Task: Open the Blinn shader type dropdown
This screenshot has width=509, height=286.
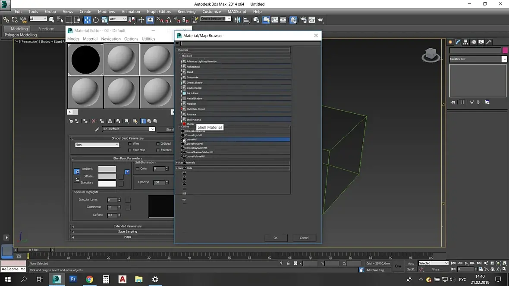Action: [97, 145]
